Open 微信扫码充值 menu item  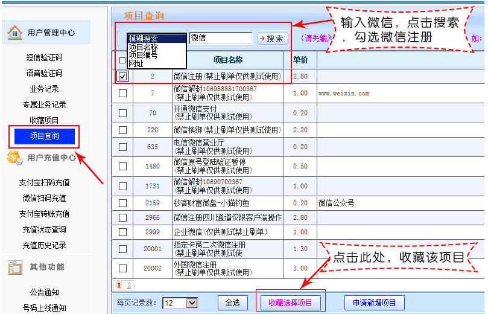pyautogui.click(x=44, y=198)
